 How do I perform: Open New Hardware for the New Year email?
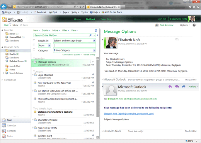point(64,84)
